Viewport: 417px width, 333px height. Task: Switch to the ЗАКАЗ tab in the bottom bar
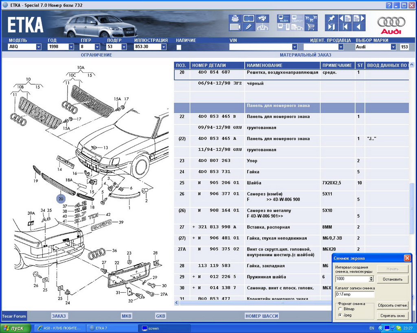[x=59, y=316]
